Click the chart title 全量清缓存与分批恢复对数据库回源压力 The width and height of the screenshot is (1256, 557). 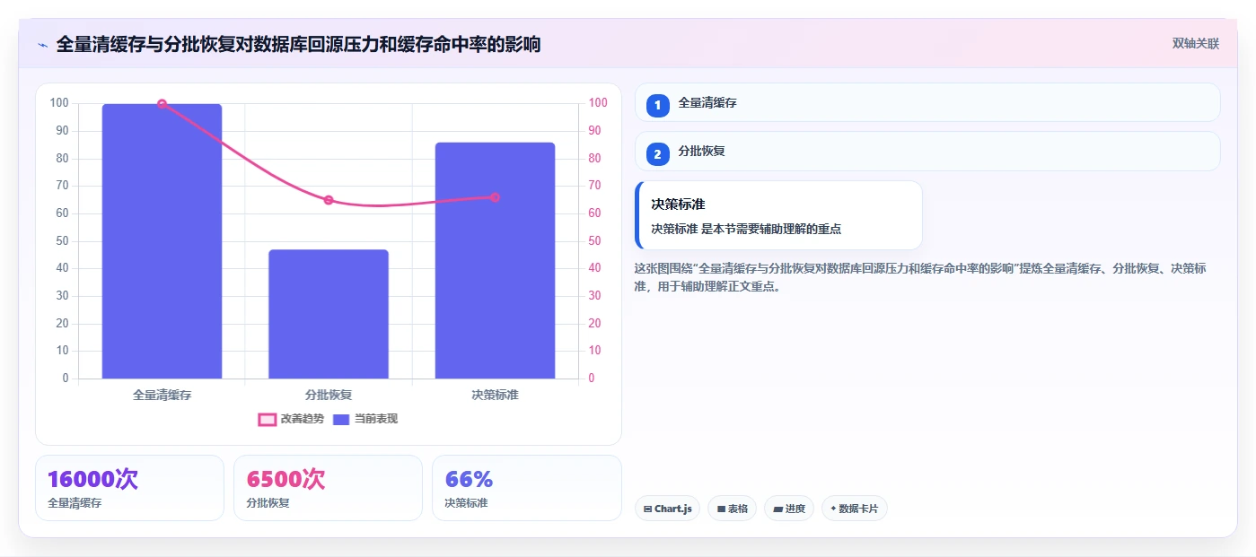pos(298,45)
